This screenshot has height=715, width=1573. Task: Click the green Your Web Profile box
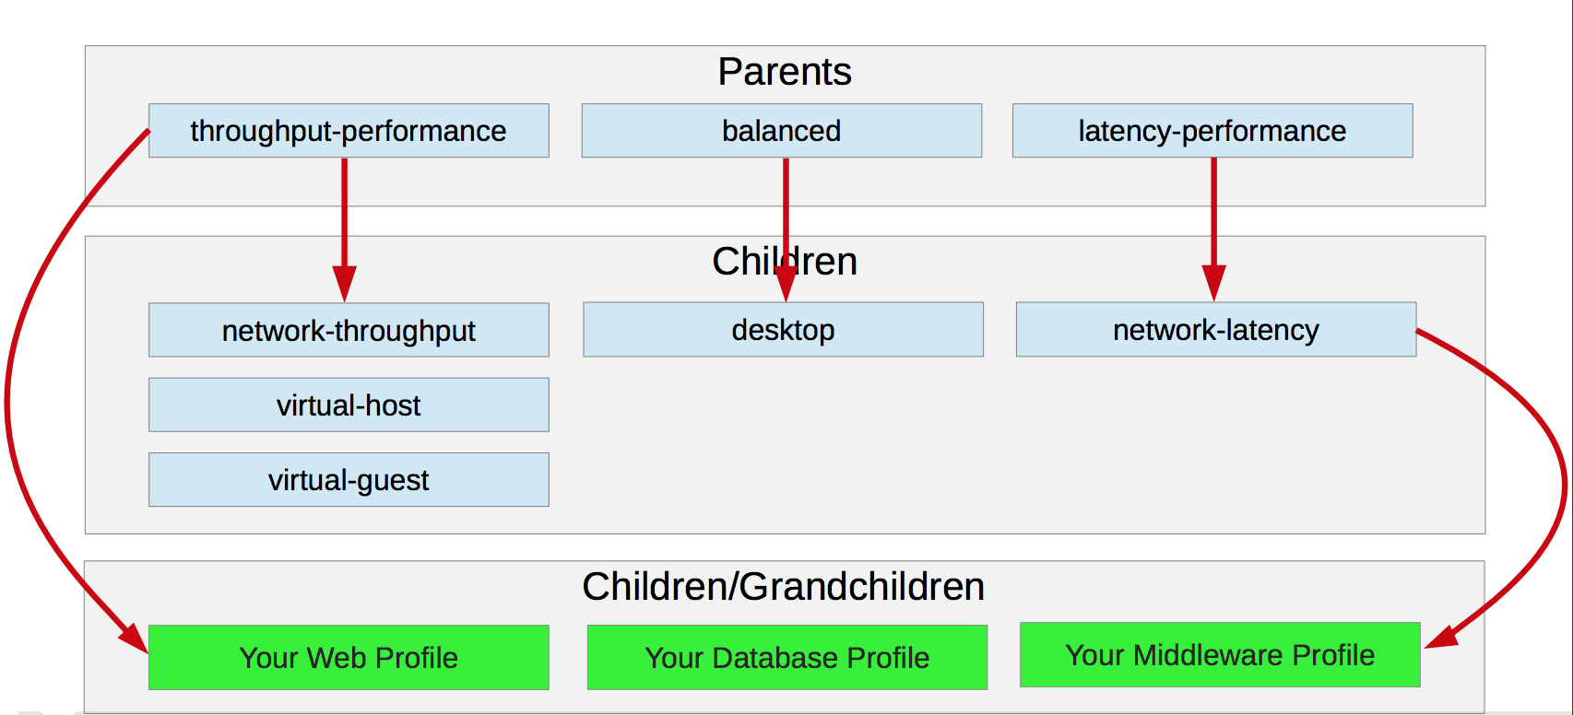(349, 657)
